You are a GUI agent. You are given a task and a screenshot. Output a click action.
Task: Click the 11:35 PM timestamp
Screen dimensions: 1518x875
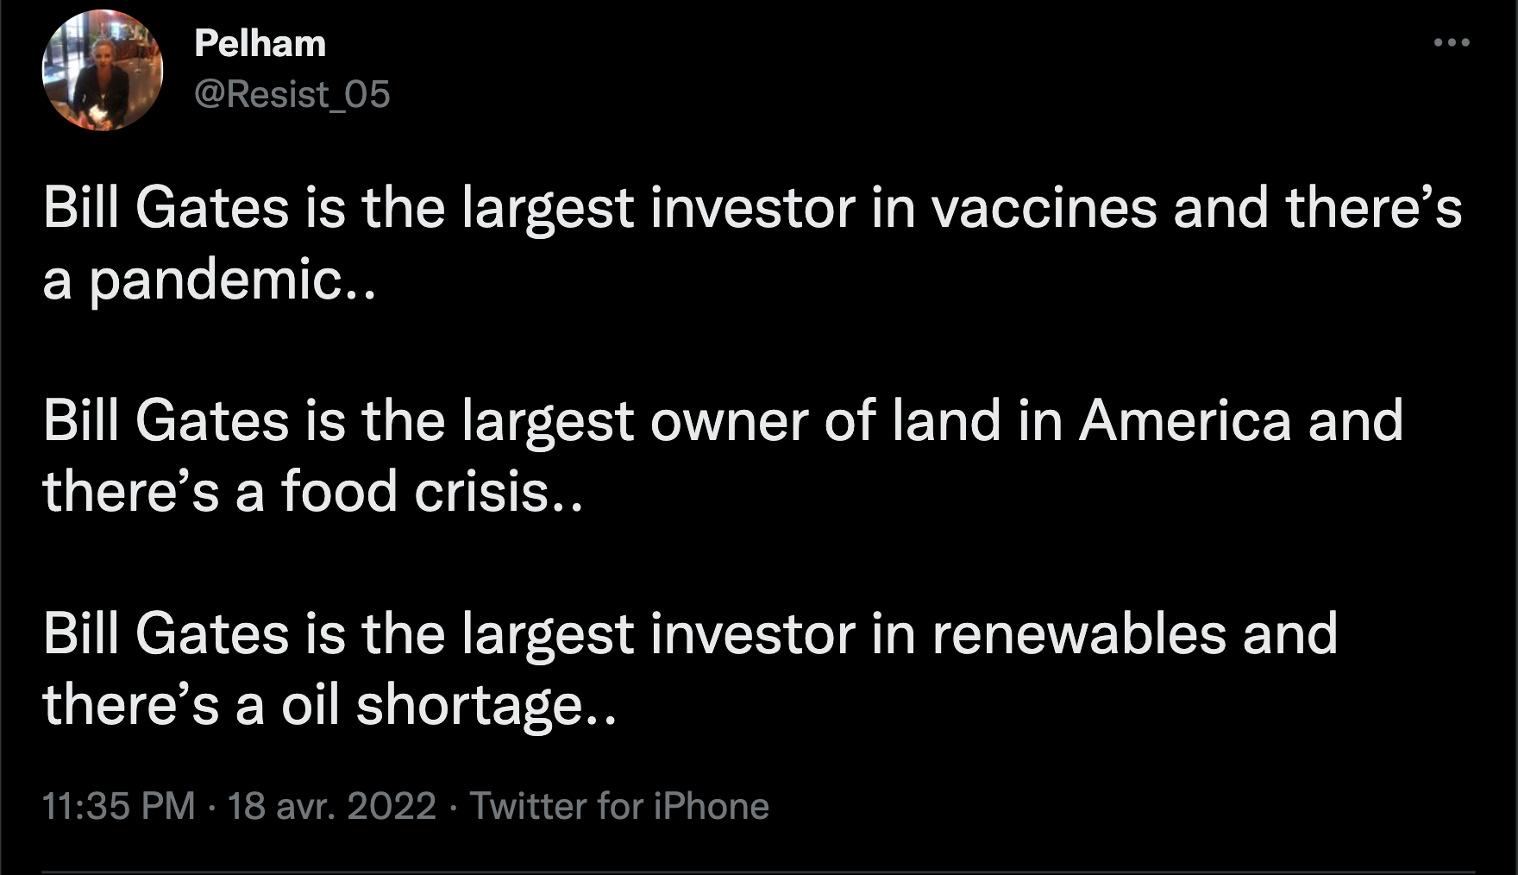118,806
